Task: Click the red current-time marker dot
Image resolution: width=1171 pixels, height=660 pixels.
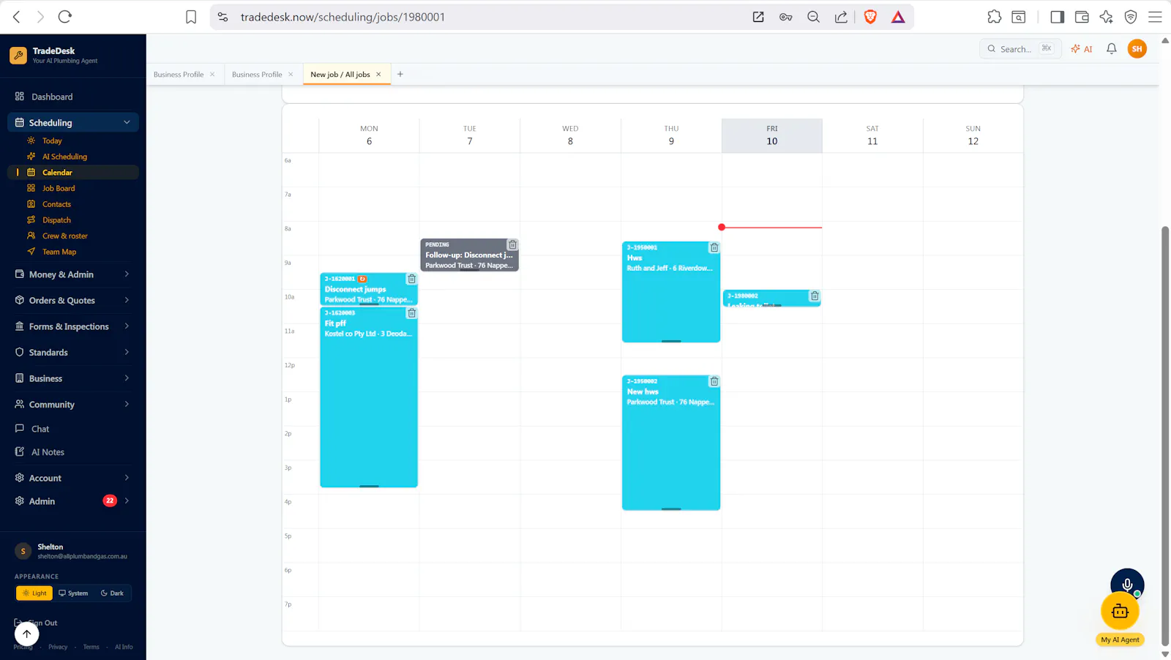Action: click(x=722, y=228)
